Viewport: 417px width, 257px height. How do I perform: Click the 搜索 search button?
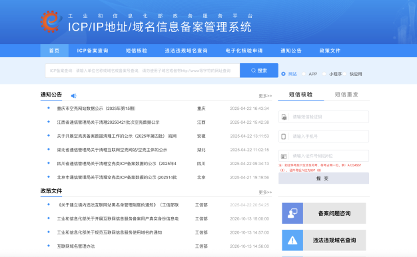(259, 71)
